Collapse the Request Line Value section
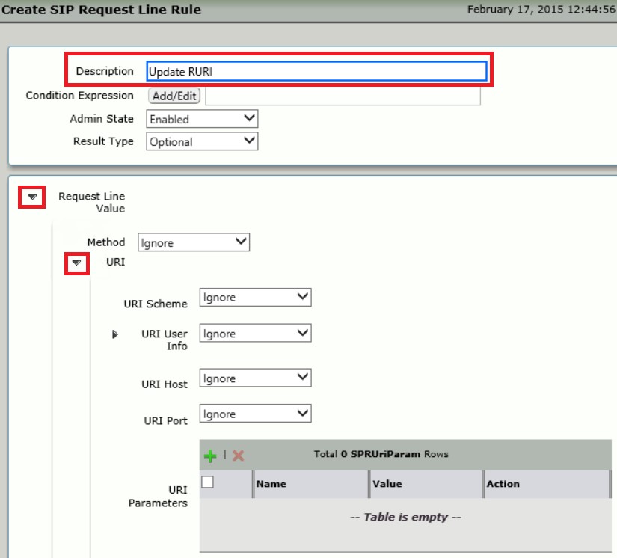Image resolution: width=617 pixels, height=558 pixels. click(x=33, y=197)
